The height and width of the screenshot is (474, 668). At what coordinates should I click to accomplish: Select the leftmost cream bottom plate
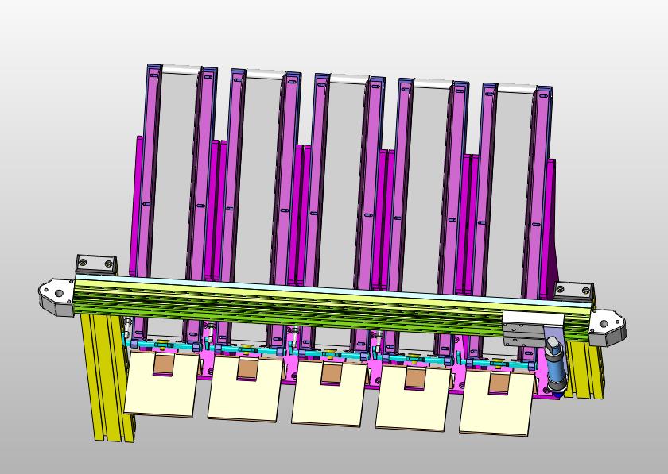pyautogui.click(x=161, y=384)
